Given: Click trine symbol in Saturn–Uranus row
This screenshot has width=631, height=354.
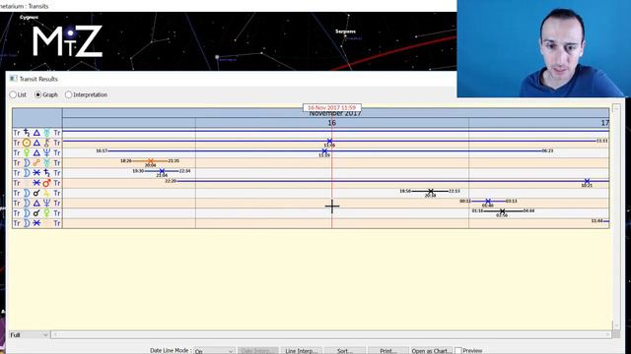Looking at the screenshot, I should coord(36,133).
